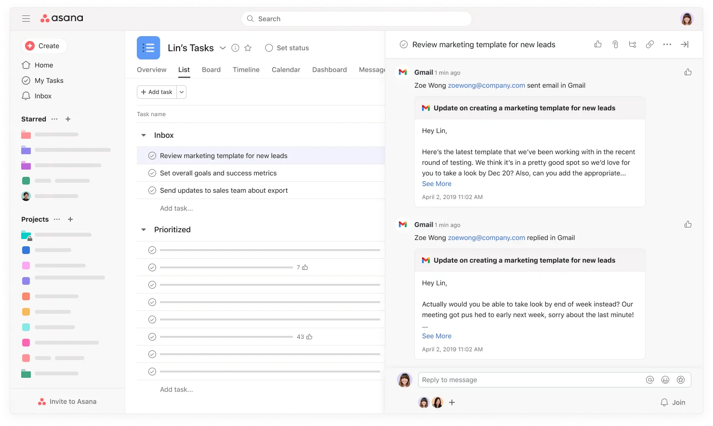
Task: Open the Calendar tab
Action: (286, 70)
